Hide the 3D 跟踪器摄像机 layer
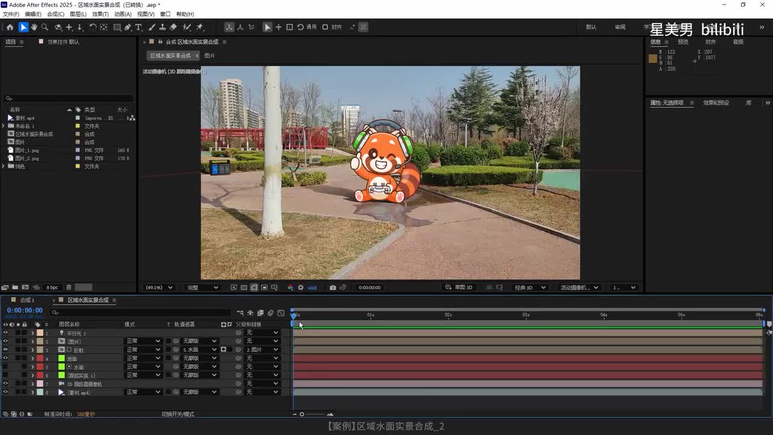773x435 pixels. pos(5,384)
